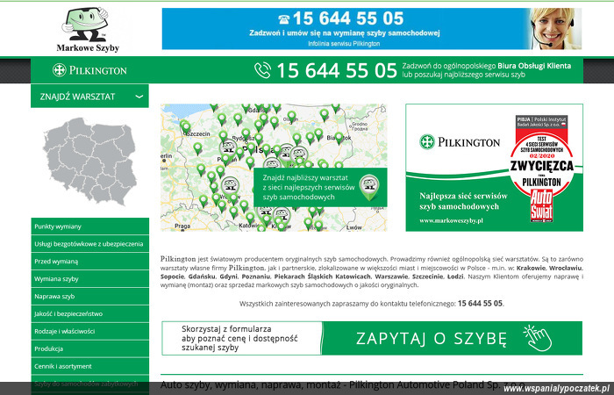Screen dimensions: 614x395
Task: Follow the Łodzi link
Action: 455,276
